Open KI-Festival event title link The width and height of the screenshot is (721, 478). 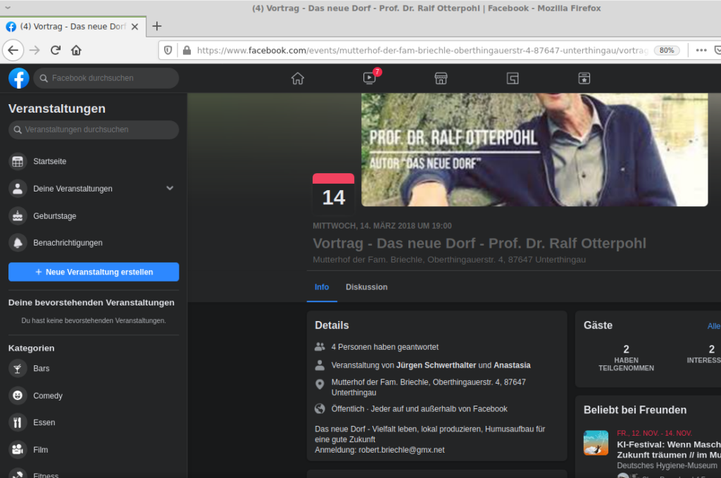669,450
